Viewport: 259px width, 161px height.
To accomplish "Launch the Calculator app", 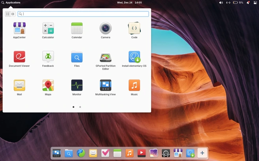I will pyautogui.click(x=48, y=30).
